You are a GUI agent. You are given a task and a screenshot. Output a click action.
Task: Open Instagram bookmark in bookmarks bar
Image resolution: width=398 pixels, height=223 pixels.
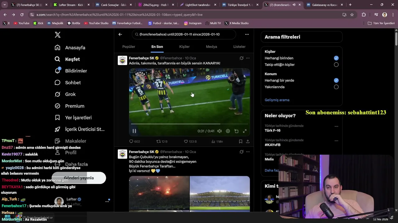pyautogui.click(x=192, y=23)
